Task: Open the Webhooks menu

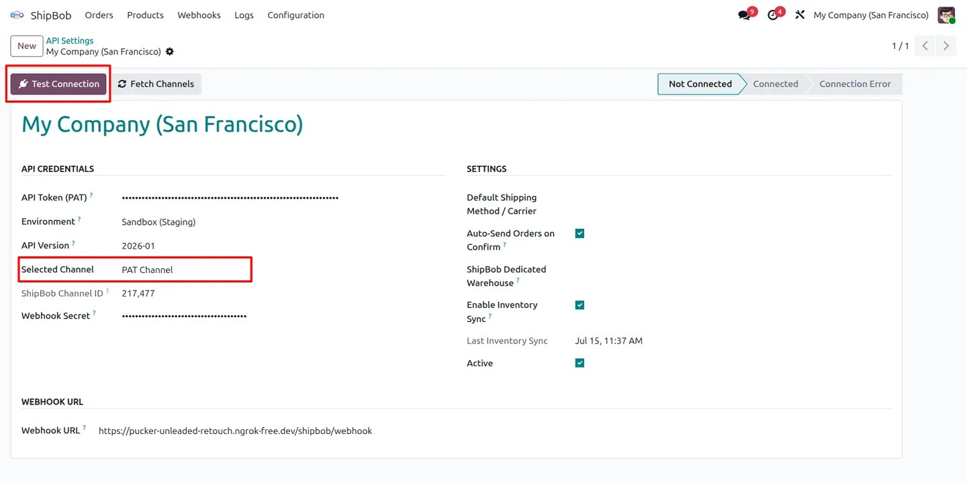Action: point(199,15)
